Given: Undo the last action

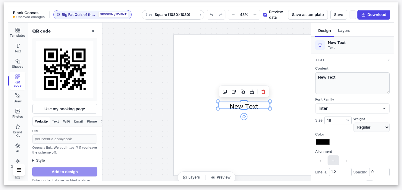Looking at the screenshot, I should 211,15.
